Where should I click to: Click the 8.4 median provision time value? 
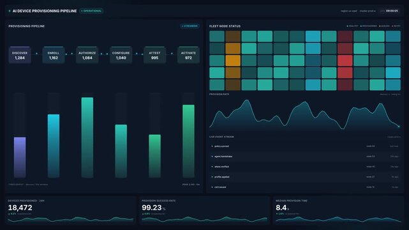pos(281,208)
